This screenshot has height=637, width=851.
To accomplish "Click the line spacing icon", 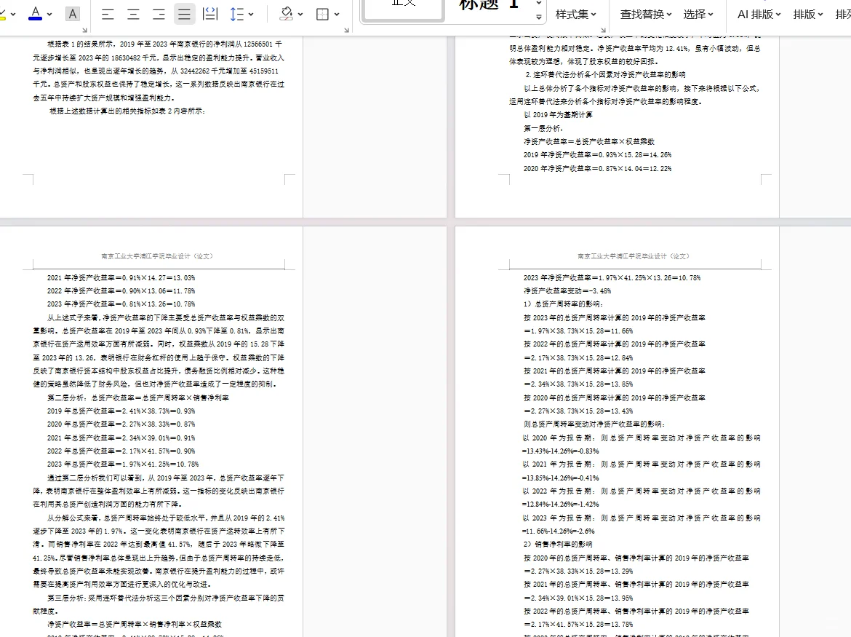I will (x=236, y=14).
